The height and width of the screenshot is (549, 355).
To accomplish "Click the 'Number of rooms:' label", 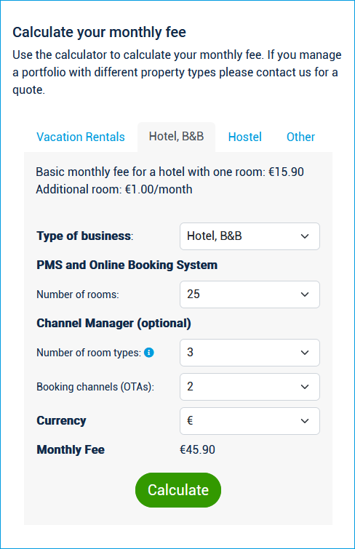I will tap(78, 294).
